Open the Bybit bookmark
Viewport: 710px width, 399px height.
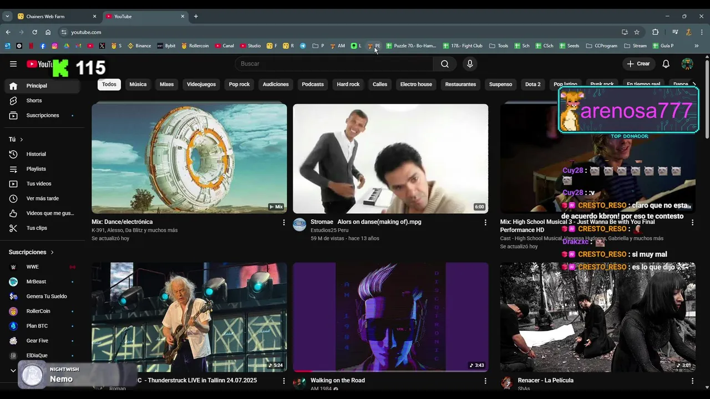[x=166, y=46]
